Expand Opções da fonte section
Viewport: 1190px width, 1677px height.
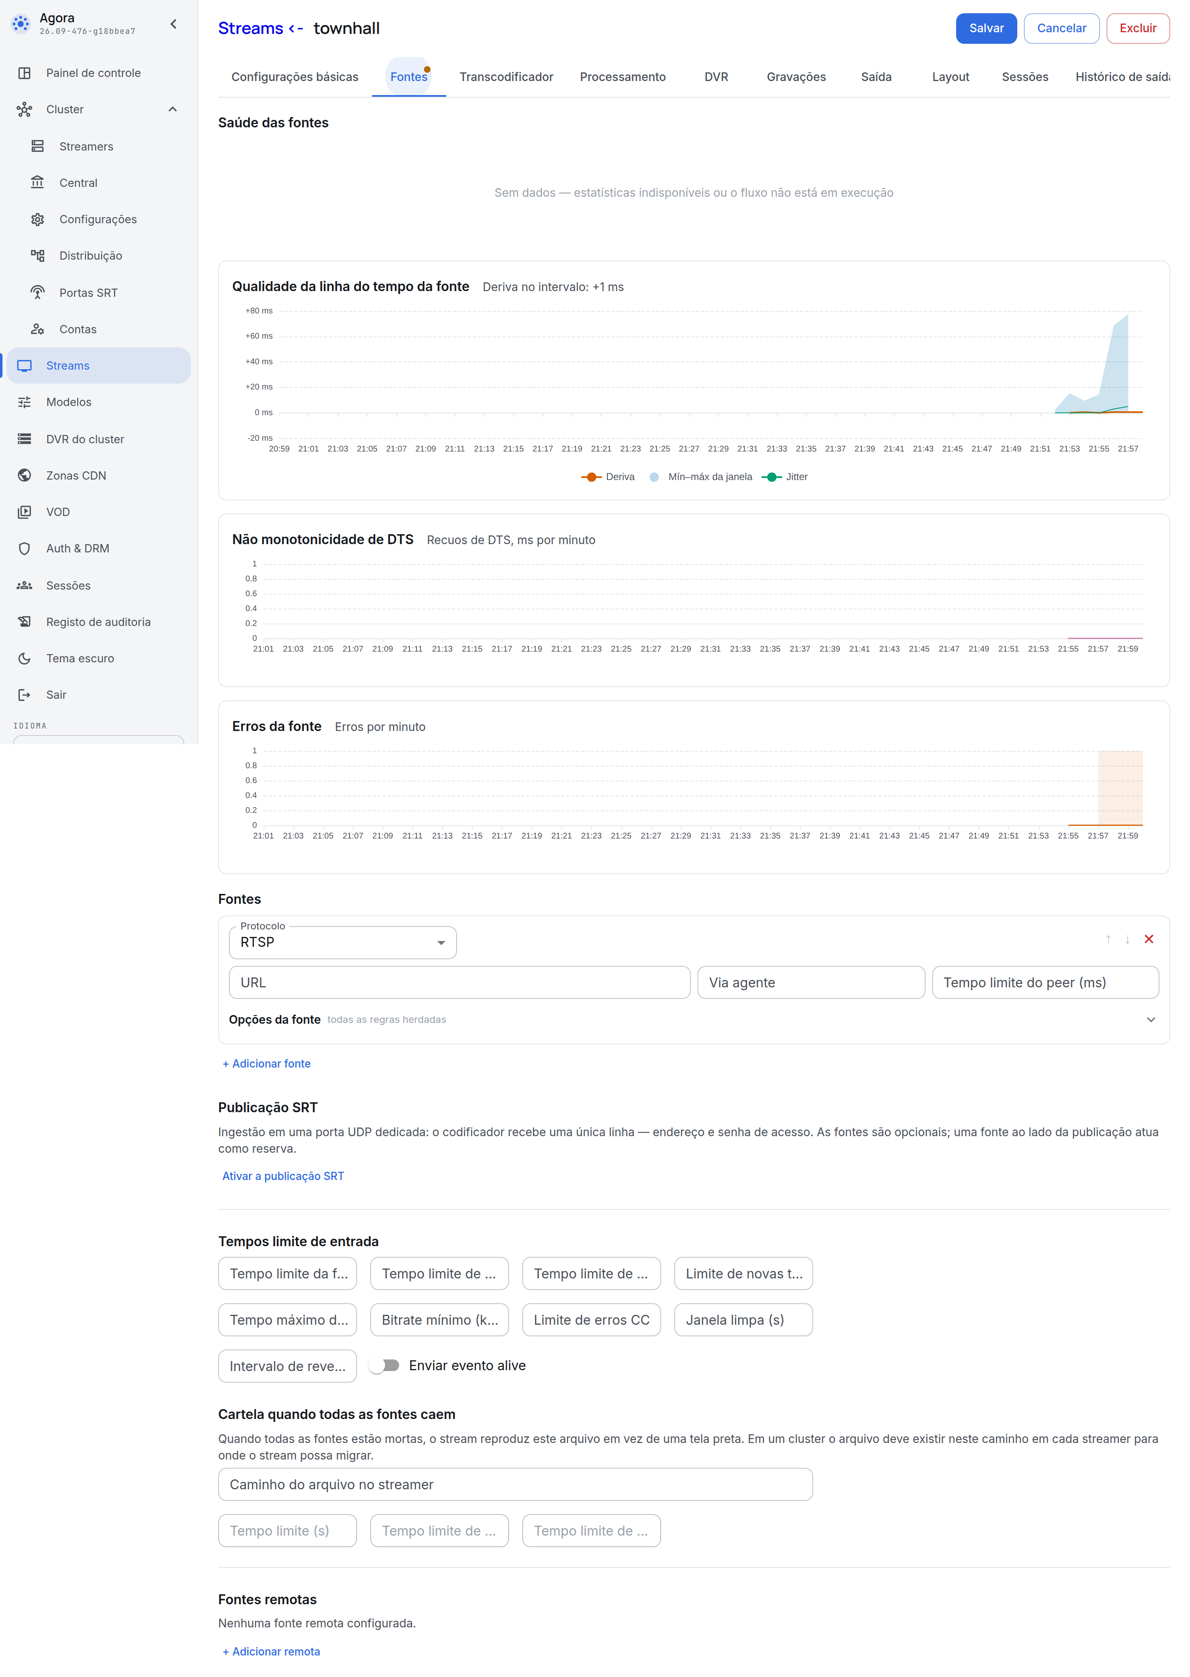[x=693, y=1020]
